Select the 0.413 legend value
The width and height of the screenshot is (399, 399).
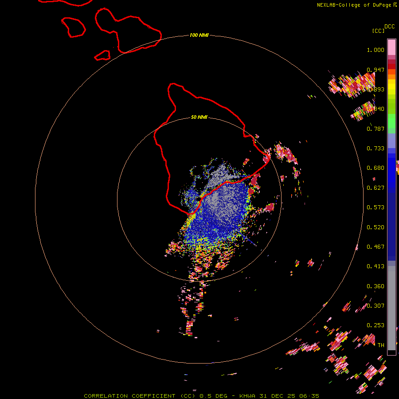[x=376, y=266]
